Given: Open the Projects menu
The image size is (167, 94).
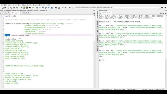Looking at the screenshot, I should pyautogui.click(x=35, y=5).
